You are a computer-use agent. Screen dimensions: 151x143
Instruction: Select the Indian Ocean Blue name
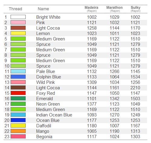[54, 115]
